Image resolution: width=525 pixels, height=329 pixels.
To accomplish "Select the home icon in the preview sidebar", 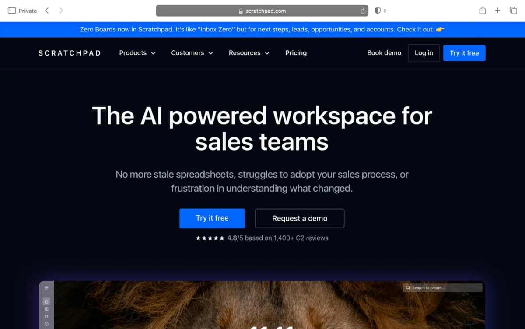I will [x=46, y=301].
